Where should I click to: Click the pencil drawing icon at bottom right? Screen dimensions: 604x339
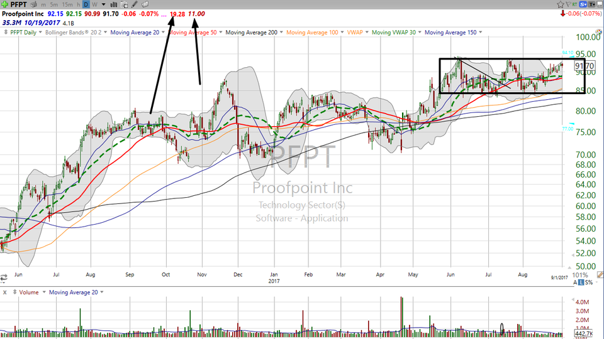600,275
